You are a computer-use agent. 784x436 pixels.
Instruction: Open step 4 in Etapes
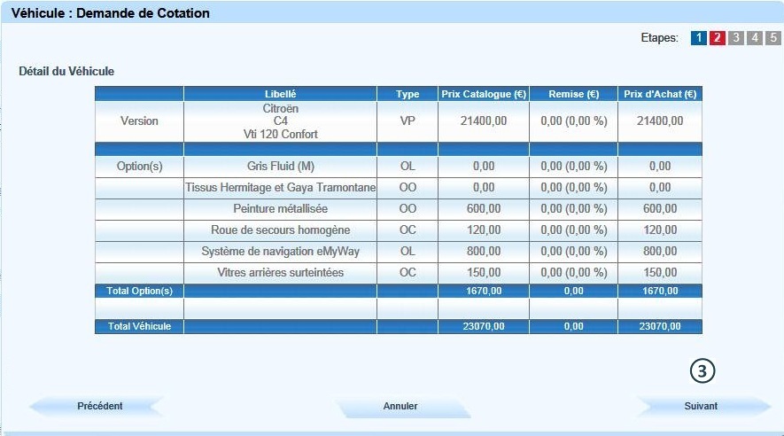(x=755, y=38)
